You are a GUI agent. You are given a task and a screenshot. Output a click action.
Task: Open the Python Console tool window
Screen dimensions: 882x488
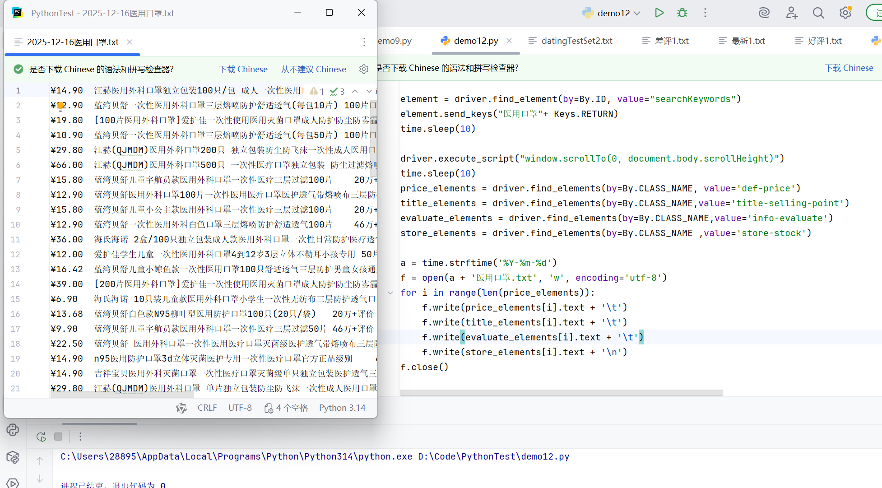[13, 430]
